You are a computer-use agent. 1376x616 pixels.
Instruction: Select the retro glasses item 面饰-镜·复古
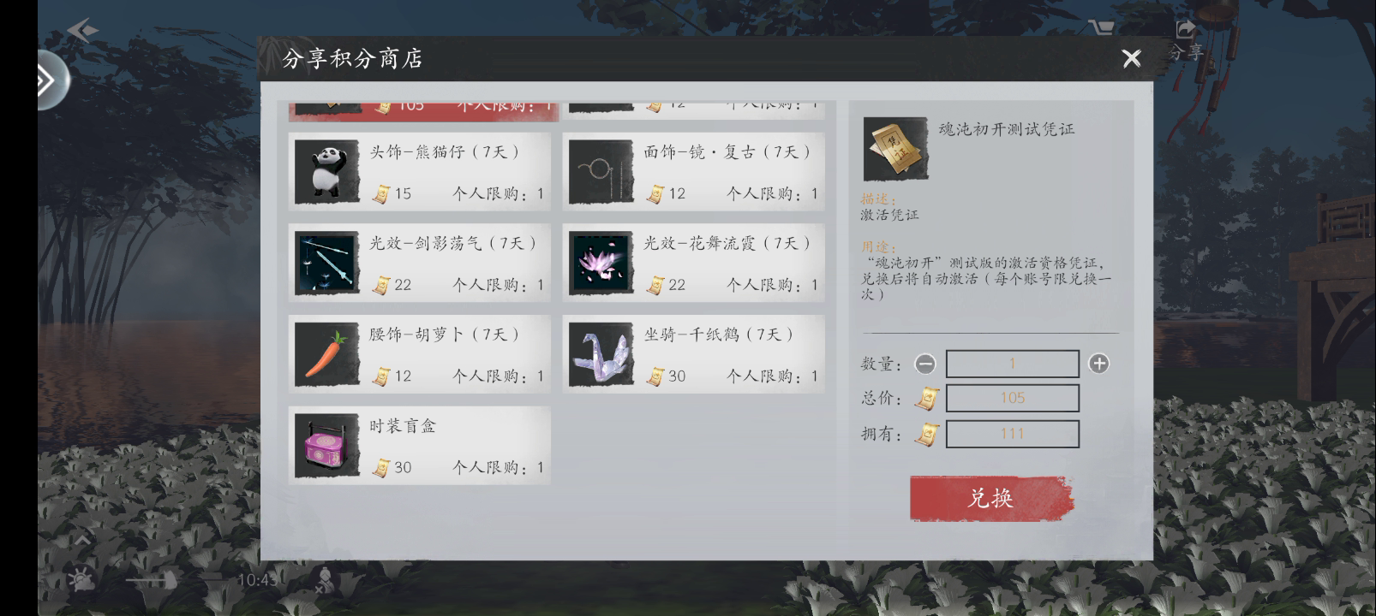693,171
